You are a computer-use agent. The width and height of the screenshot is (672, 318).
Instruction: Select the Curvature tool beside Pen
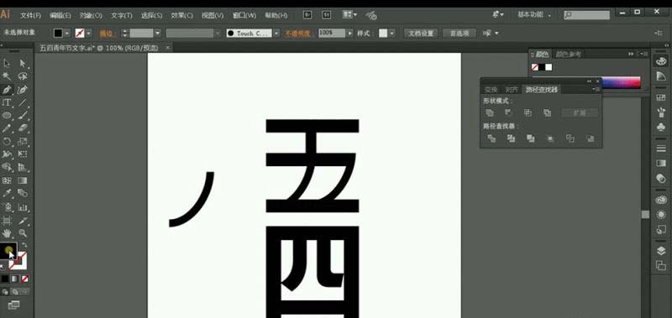pos(23,90)
